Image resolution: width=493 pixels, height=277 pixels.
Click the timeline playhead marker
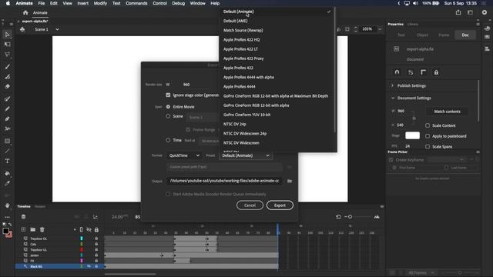(x=278, y=229)
